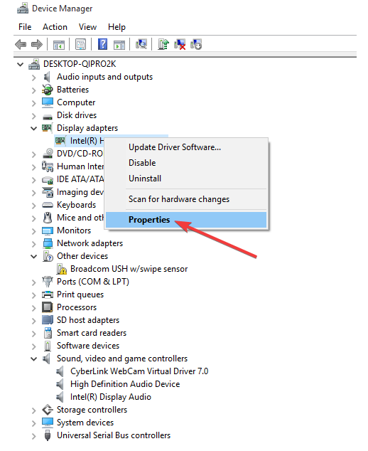Image resolution: width=368 pixels, height=451 pixels.
Task: Click the blue Help question-mark icon
Action: click(102, 44)
